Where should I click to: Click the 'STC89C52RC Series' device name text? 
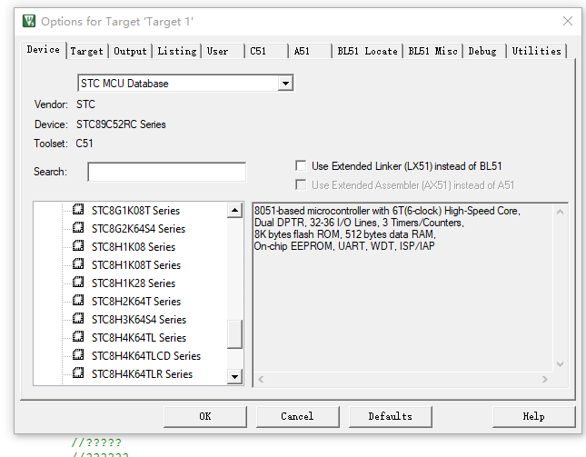click(121, 124)
